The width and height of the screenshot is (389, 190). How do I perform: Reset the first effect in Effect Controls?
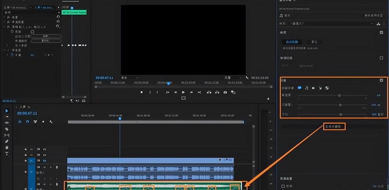[58, 17]
